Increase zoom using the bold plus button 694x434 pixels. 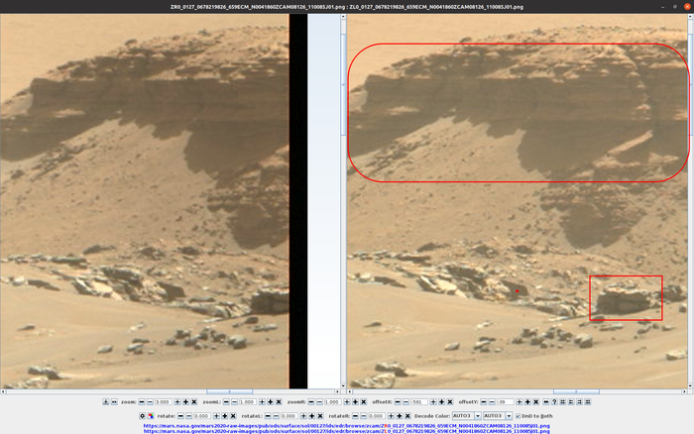185,401
